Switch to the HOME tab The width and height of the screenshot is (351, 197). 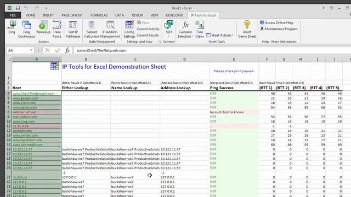point(31,15)
